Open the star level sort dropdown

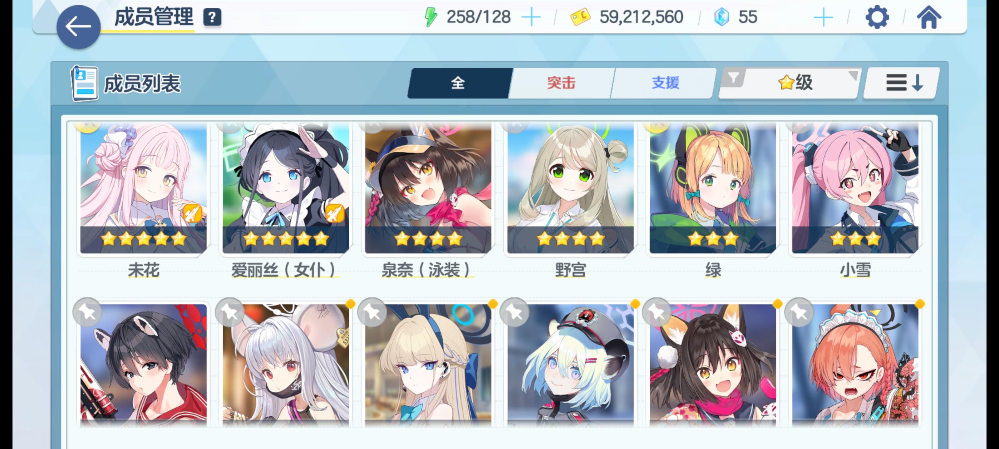pos(795,83)
